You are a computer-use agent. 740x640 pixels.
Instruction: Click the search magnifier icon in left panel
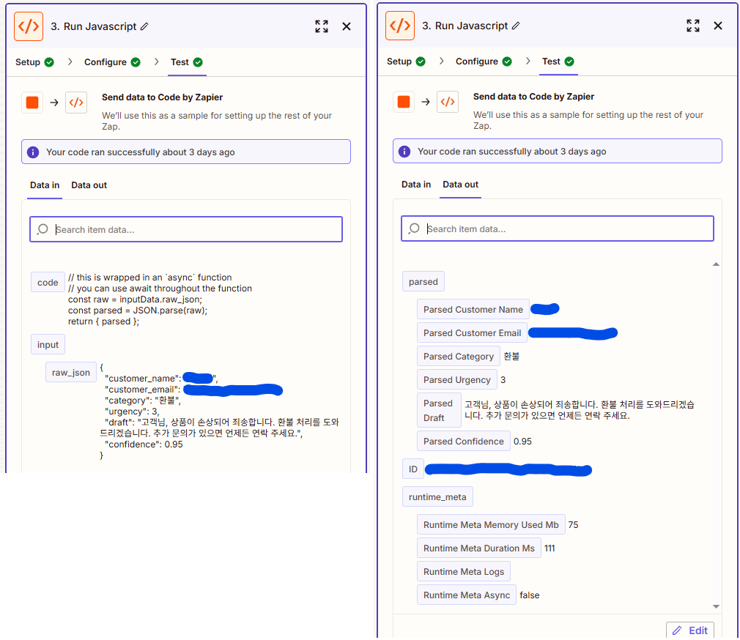(42, 229)
